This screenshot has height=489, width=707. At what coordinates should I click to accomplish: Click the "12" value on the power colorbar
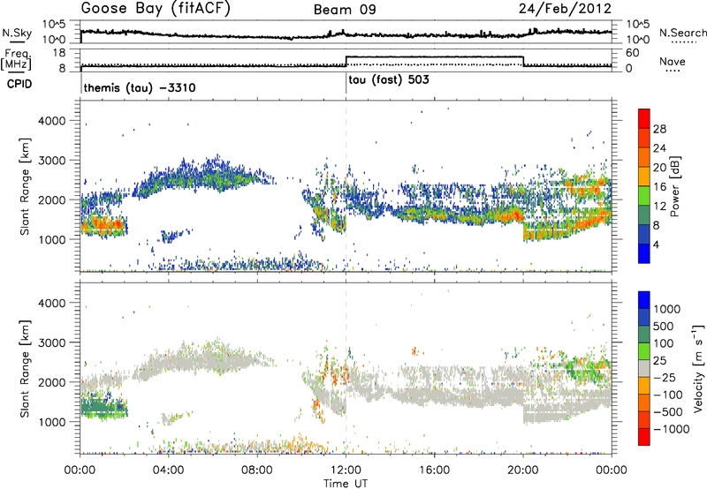659,207
